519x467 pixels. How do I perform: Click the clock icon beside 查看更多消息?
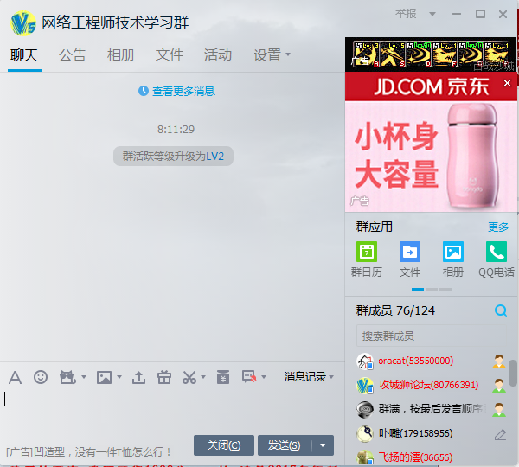143,91
